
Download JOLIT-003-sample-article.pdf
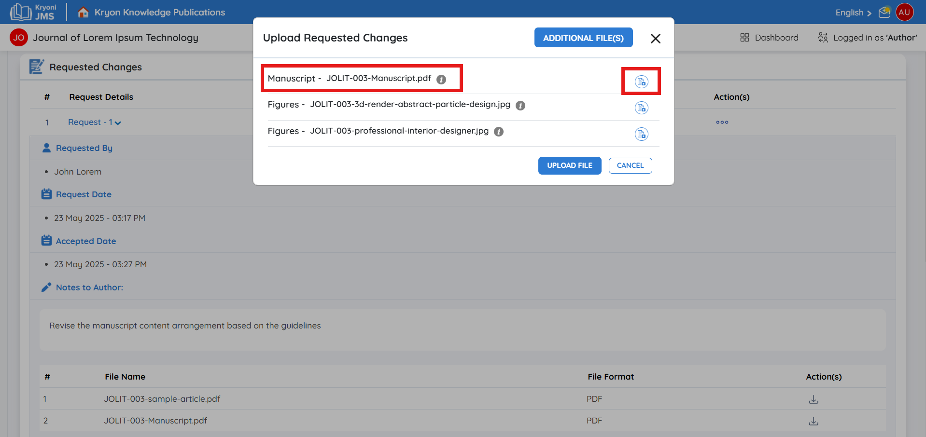tap(814, 399)
